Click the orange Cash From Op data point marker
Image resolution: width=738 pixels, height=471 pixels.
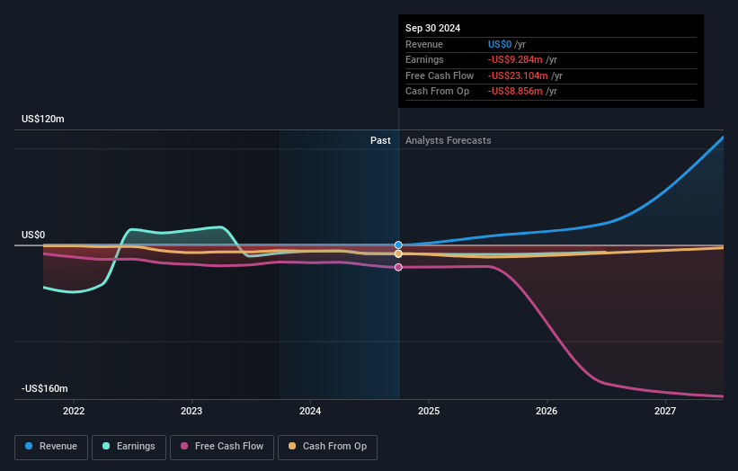(x=398, y=254)
